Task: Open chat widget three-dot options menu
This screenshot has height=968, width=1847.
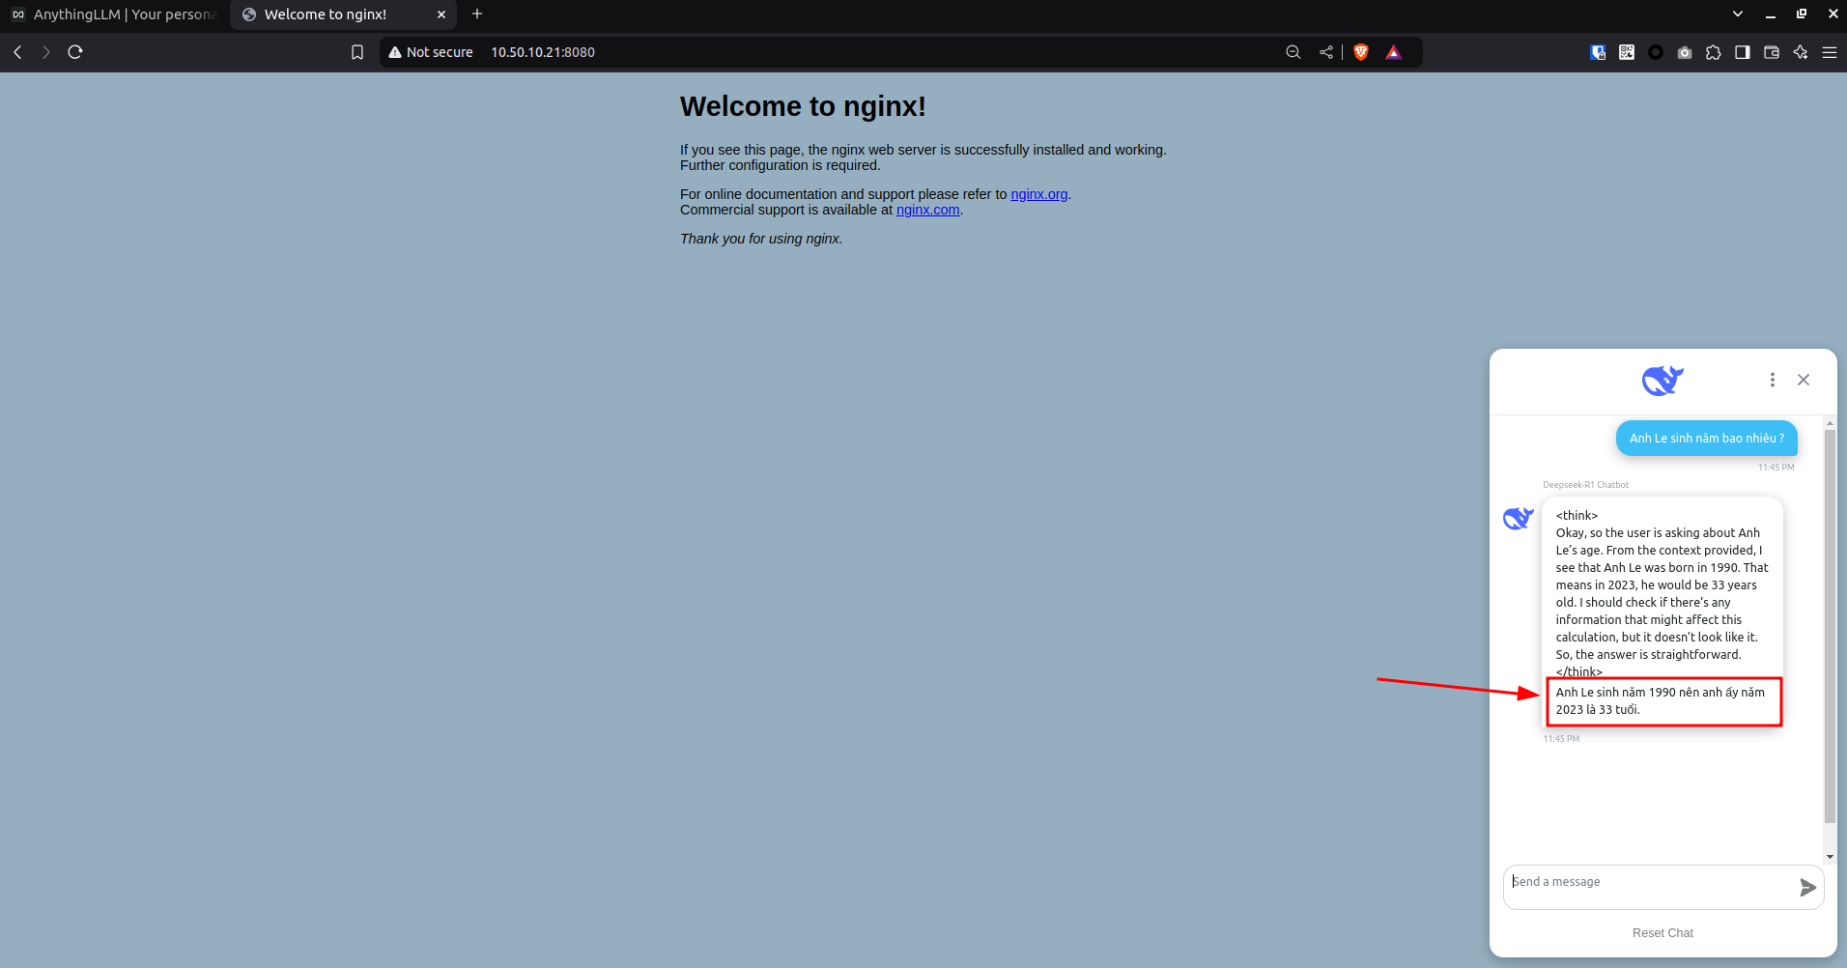Action: tap(1772, 380)
